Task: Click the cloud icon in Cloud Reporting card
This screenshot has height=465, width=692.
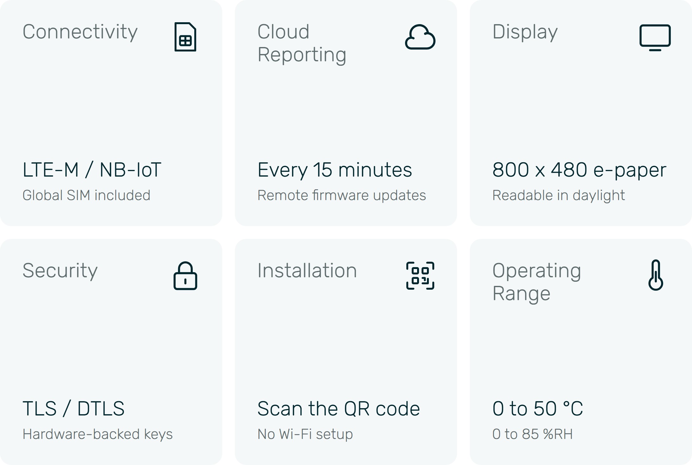Action: (420, 37)
